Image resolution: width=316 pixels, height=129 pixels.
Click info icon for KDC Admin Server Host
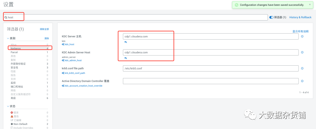pos(302,52)
